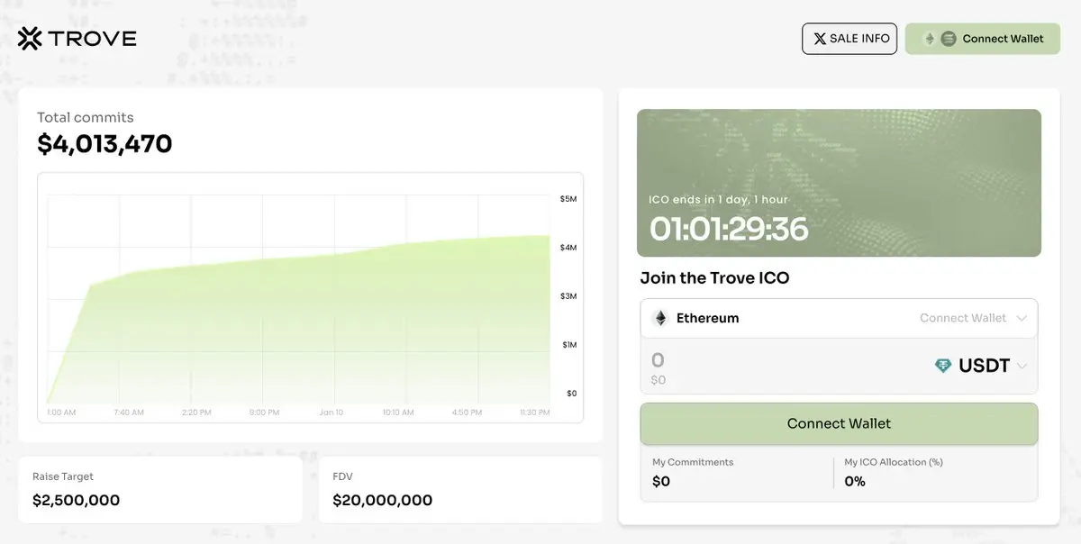The height and width of the screenshot is (544, 1081).
Task: Click the TROVE wordmark in the header
Action: (92, 38)
